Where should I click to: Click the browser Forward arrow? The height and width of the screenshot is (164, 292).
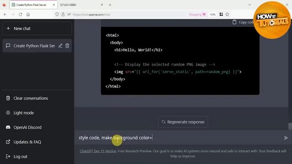coord(13,15)
